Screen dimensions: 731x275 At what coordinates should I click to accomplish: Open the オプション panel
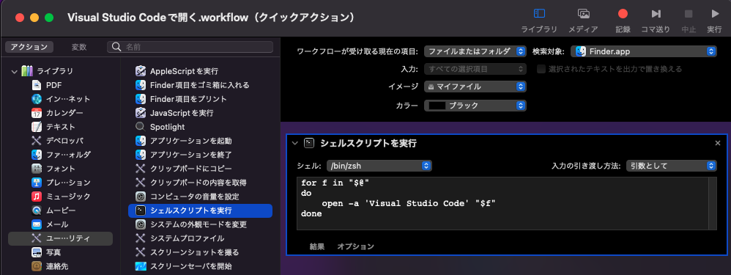(356, 246)
